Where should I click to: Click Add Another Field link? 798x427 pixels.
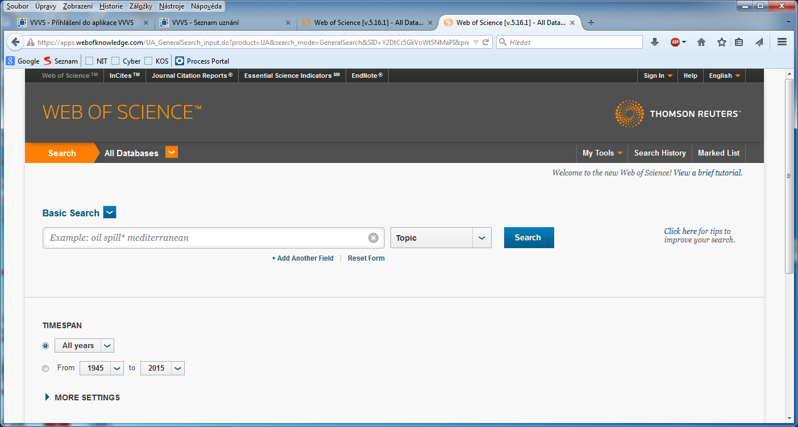pos(302,258)
